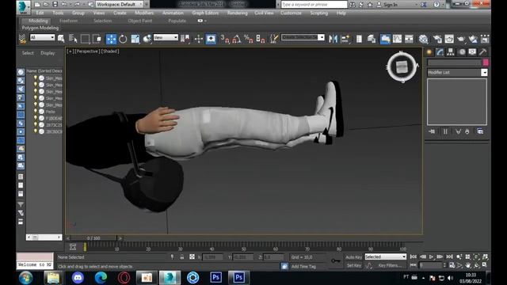The width and height of the screenshot is (507, 285).
Task: Open the Rendering menu
Action: (x=238, y=13)
